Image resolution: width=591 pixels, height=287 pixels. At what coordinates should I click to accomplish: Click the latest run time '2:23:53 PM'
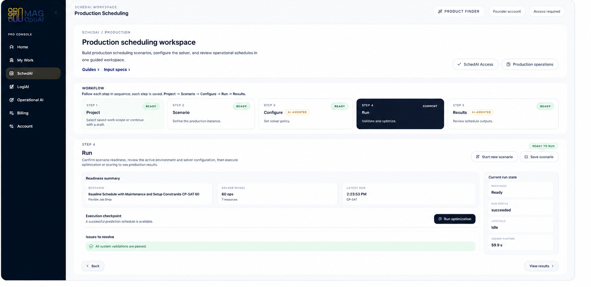pos(357,194)
